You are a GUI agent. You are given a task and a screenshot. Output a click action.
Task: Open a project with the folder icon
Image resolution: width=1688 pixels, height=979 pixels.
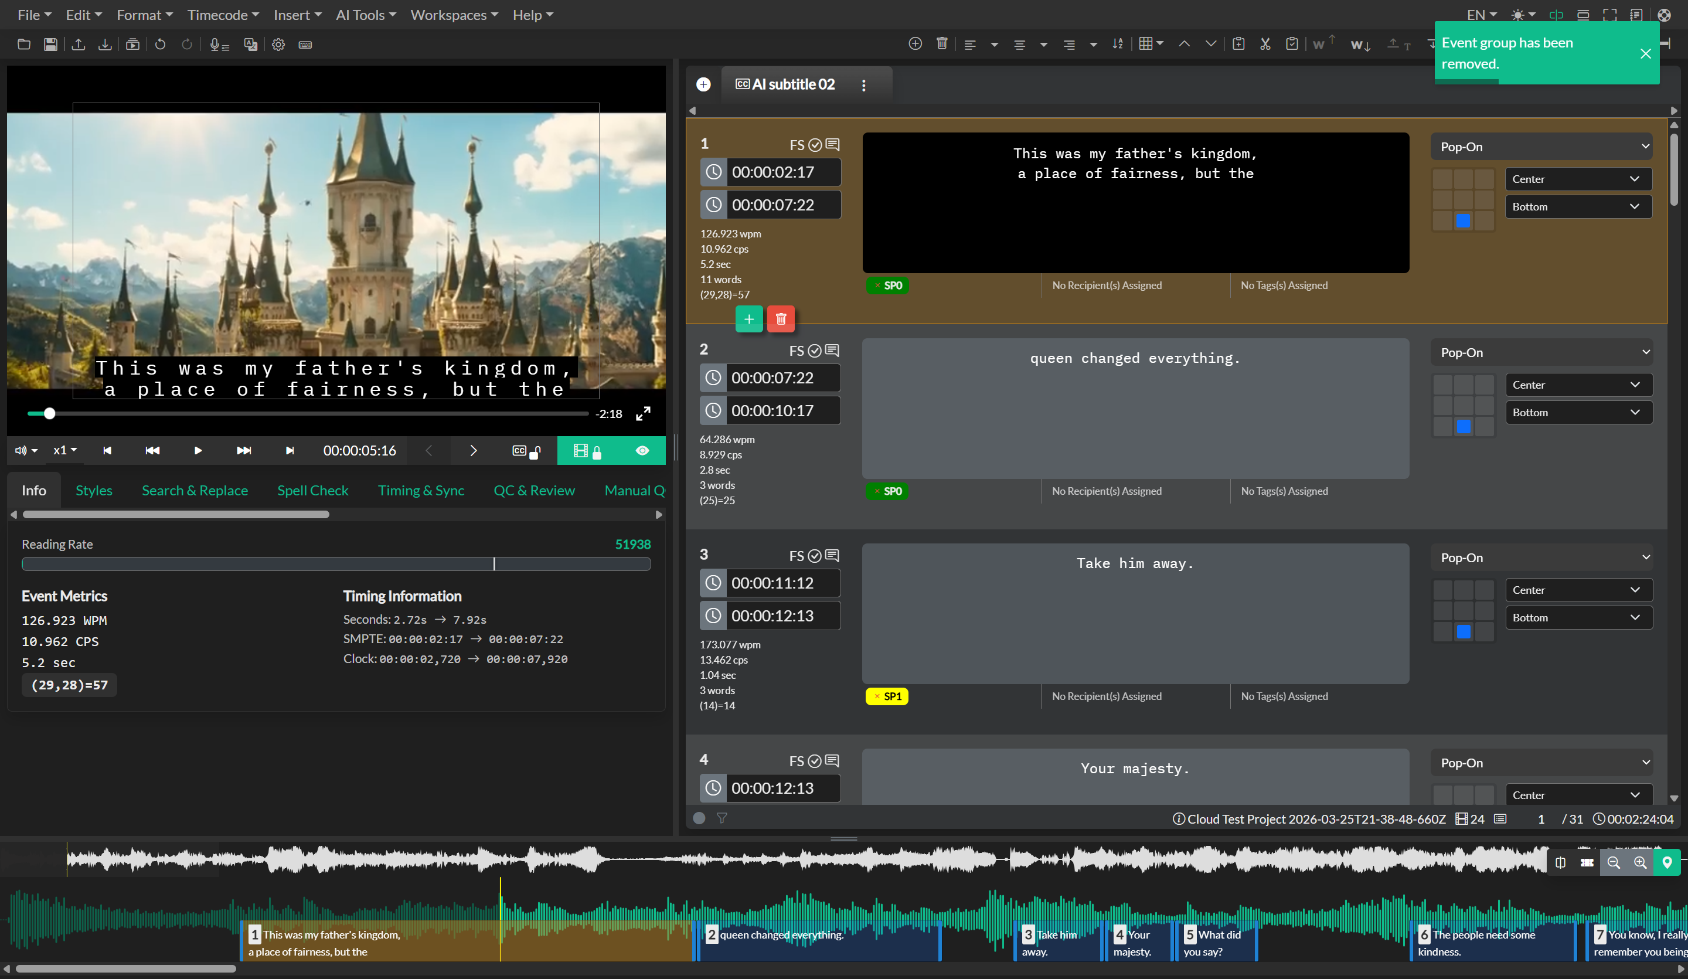tap(24, 44)
